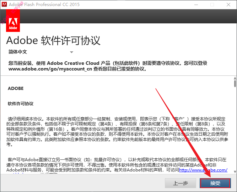Open the http://www.adobe.com/ hyperlink
This screenshot has width=237, height=192.
[203, 170]
